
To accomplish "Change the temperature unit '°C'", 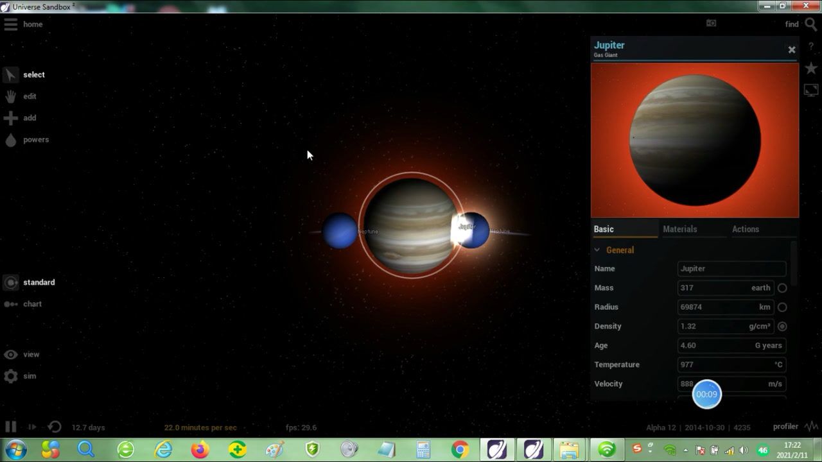I will tap(778, 365).
